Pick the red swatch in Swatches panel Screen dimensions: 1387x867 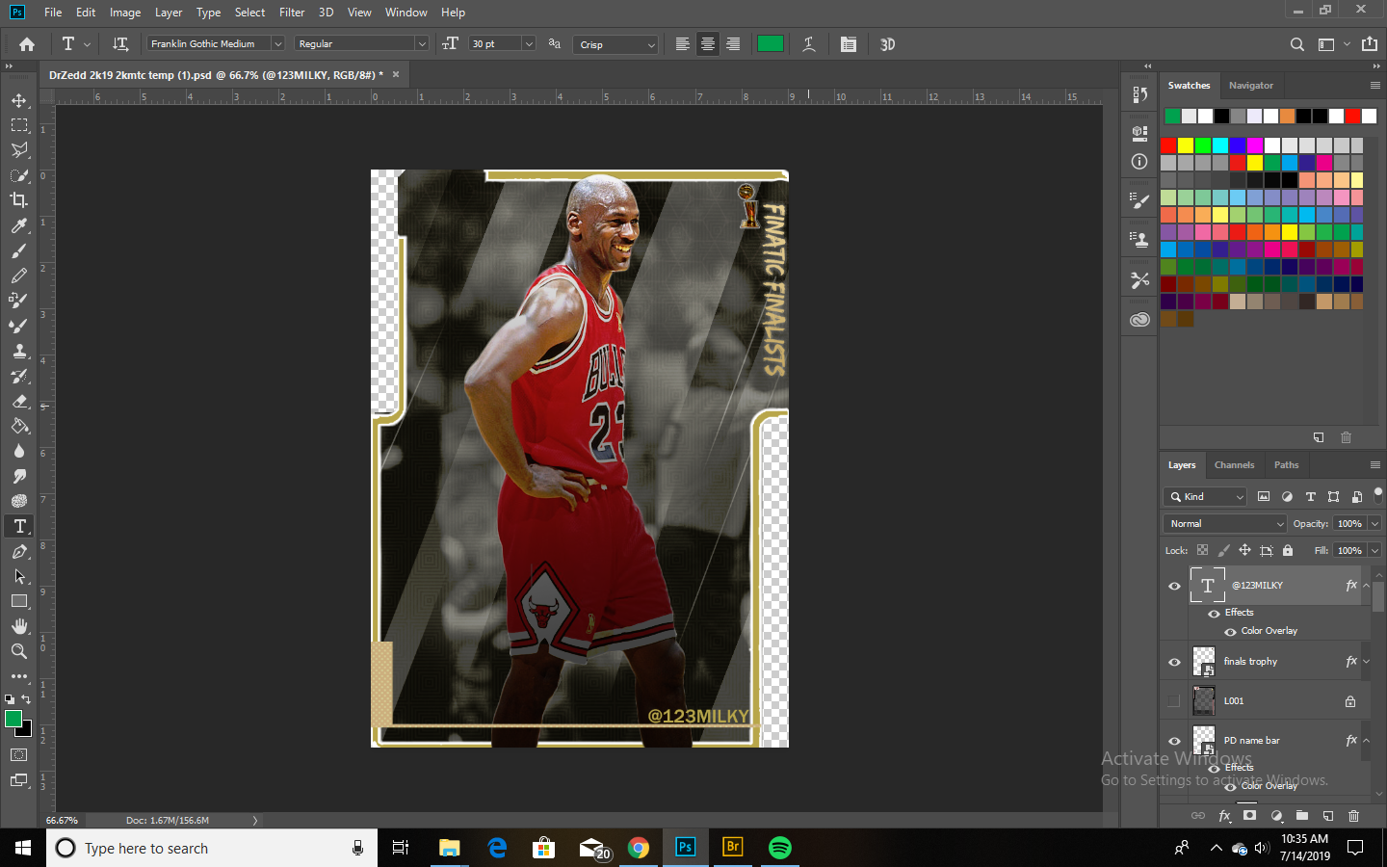(1168, 145)
